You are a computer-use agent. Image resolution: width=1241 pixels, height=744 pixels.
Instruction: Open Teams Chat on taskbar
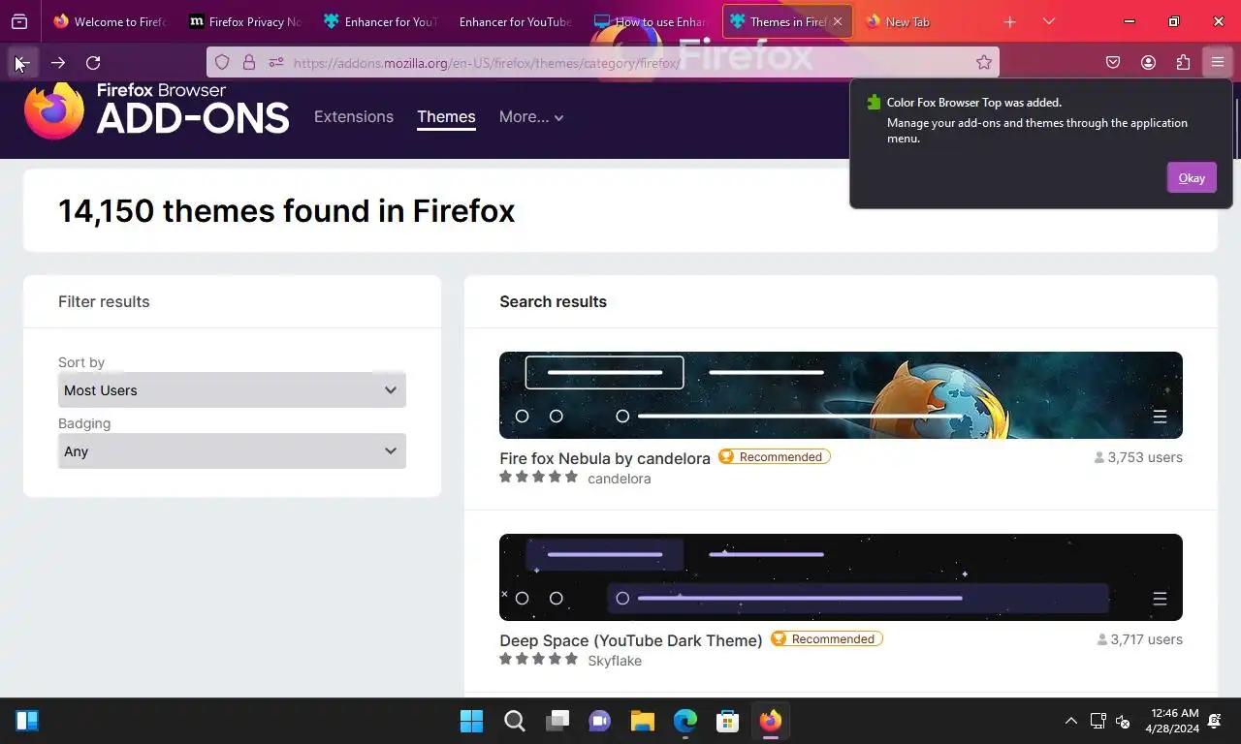pos(600,721)
